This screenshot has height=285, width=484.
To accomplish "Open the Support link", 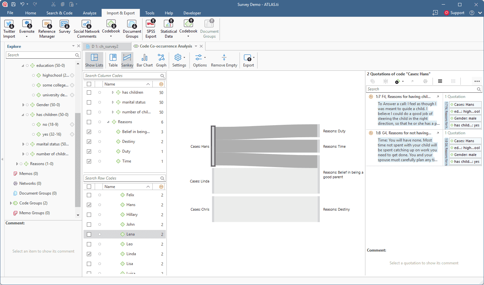I will [x=454, y=13].
